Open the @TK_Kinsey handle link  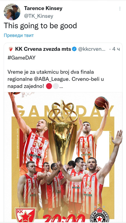point(39,16)
